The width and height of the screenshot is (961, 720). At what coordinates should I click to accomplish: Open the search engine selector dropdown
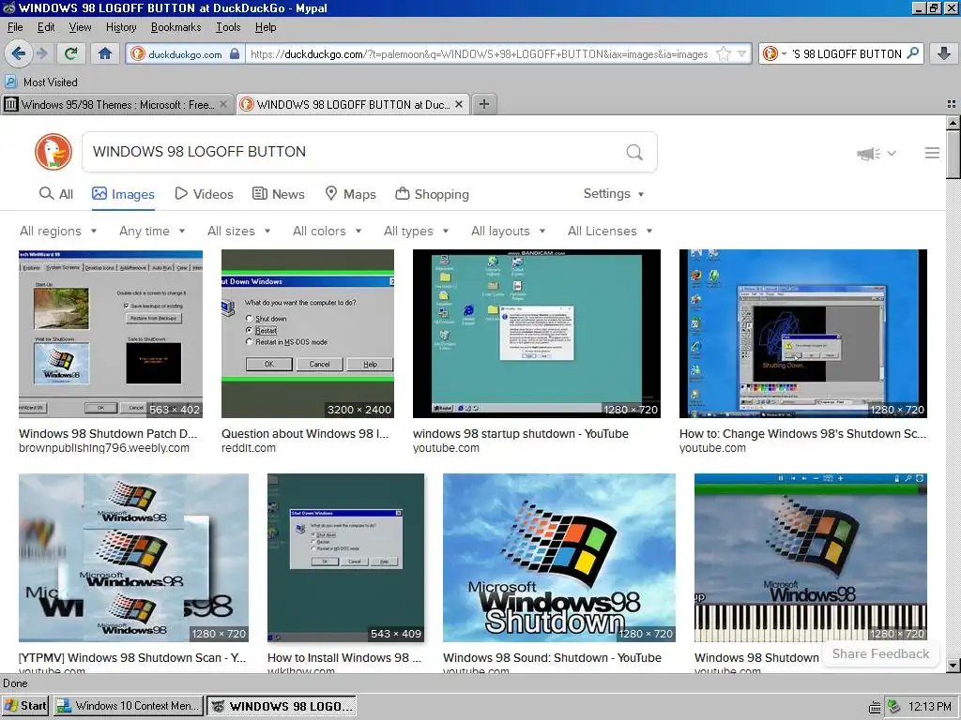774,53
